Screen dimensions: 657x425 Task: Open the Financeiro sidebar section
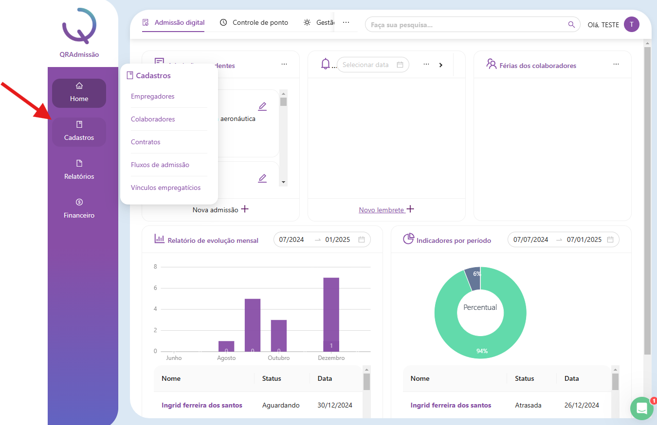(x=79, y=208)
